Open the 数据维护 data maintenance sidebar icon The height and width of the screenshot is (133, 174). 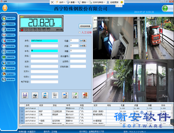pyautogui.click(x=4, y=41)
